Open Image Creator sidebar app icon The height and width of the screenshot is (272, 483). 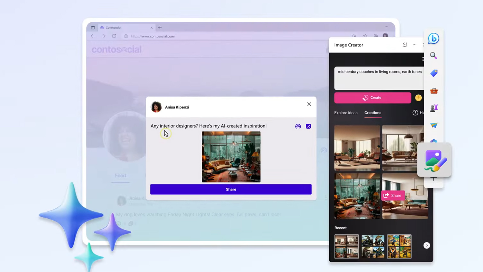click(434, 160)
